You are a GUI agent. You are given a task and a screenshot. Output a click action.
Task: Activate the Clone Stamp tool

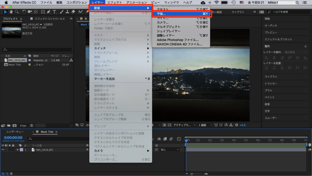click(x=67, y=12)
